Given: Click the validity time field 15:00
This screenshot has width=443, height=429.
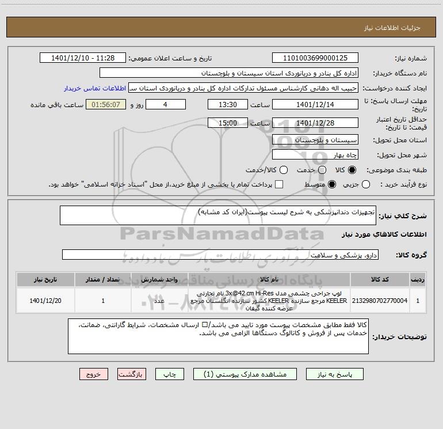Looking at the screenshot, I should coord(228,123).
